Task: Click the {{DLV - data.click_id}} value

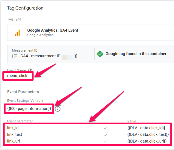Action: pos(146,128)
